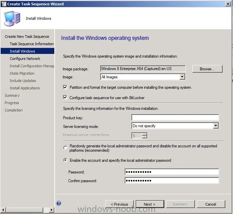Select Include Updates step in sidebar
This screenshot has height=214, width=233.
click(x=23, y=81)
